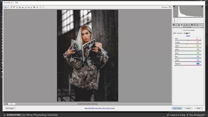Click the zoom out minus button
Screen dimensions: 208x117
point(5,104)
